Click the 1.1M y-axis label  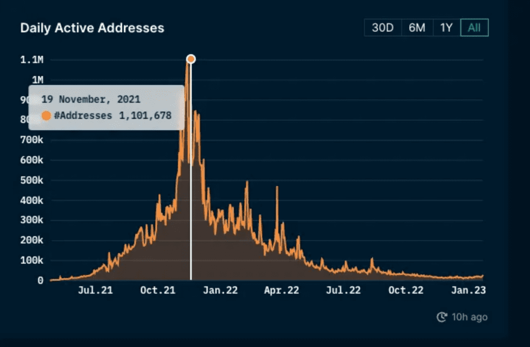click(32, 60)
